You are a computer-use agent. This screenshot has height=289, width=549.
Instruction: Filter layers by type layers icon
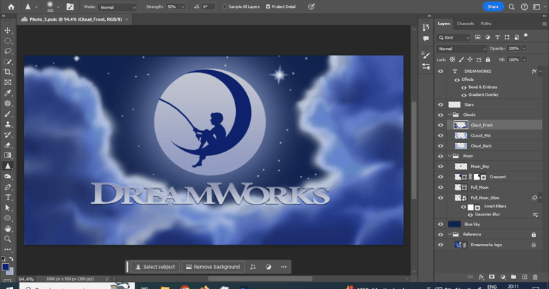click(498, 37)
